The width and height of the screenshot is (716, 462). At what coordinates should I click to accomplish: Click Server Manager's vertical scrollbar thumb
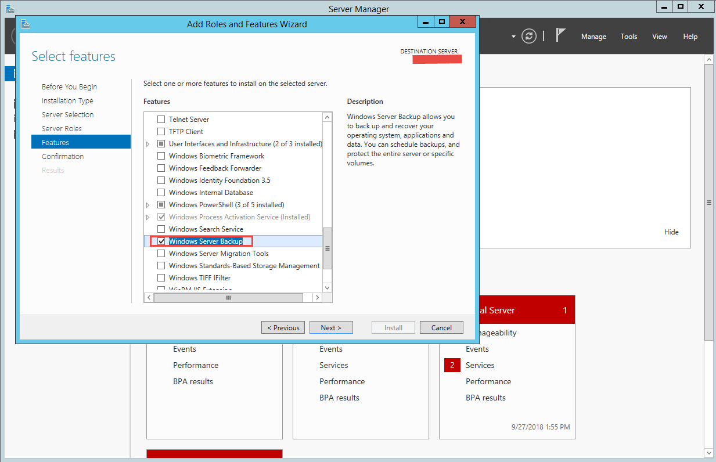tap(708, 203)
